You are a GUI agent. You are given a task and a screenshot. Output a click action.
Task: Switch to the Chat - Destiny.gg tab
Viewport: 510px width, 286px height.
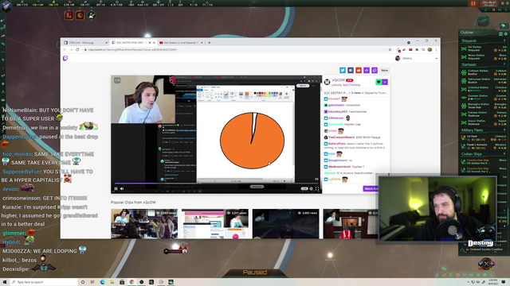(86, 43)
